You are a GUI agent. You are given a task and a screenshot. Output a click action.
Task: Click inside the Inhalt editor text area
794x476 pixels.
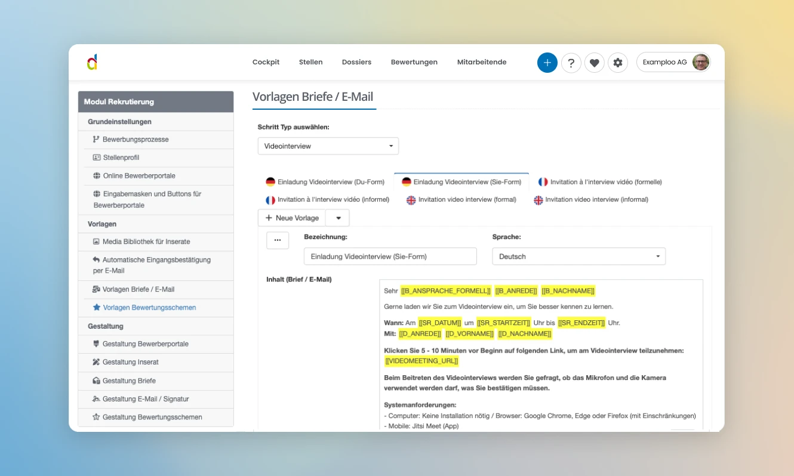541,355
